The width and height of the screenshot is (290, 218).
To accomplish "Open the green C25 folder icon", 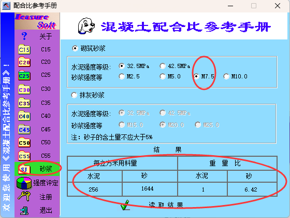I will tap(24, 75).
